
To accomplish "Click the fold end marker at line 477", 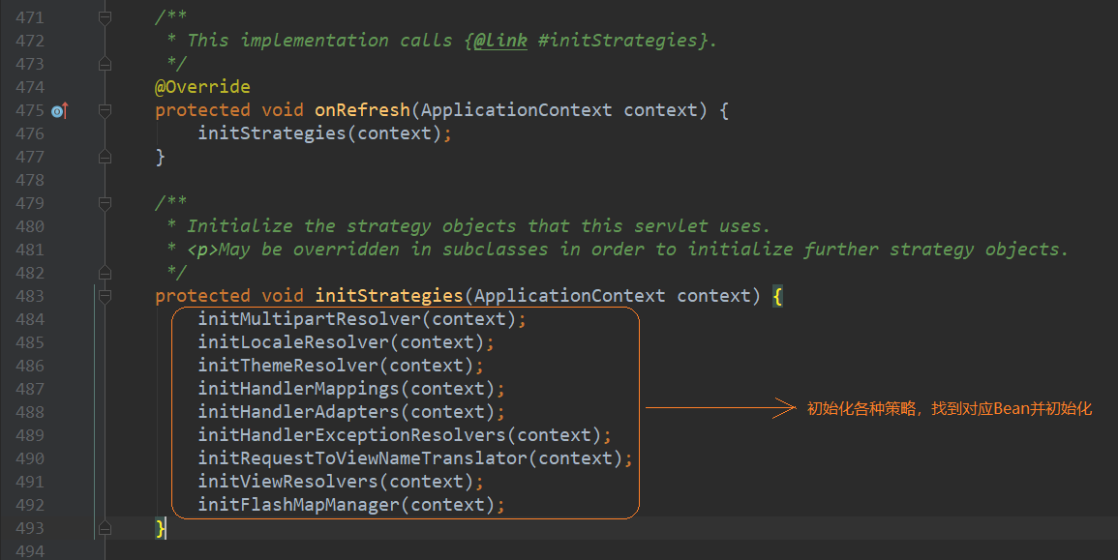I will pyautogui.click(x=106, y=157).
